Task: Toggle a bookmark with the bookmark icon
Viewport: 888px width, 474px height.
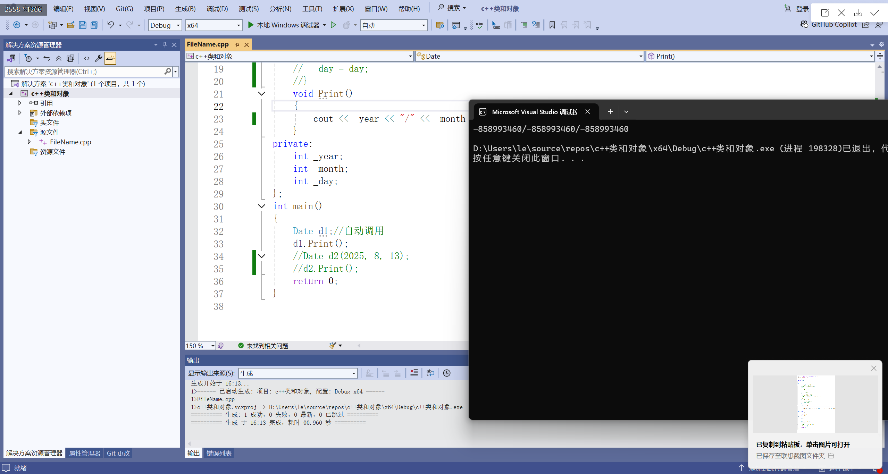Action: click(552, 25)
